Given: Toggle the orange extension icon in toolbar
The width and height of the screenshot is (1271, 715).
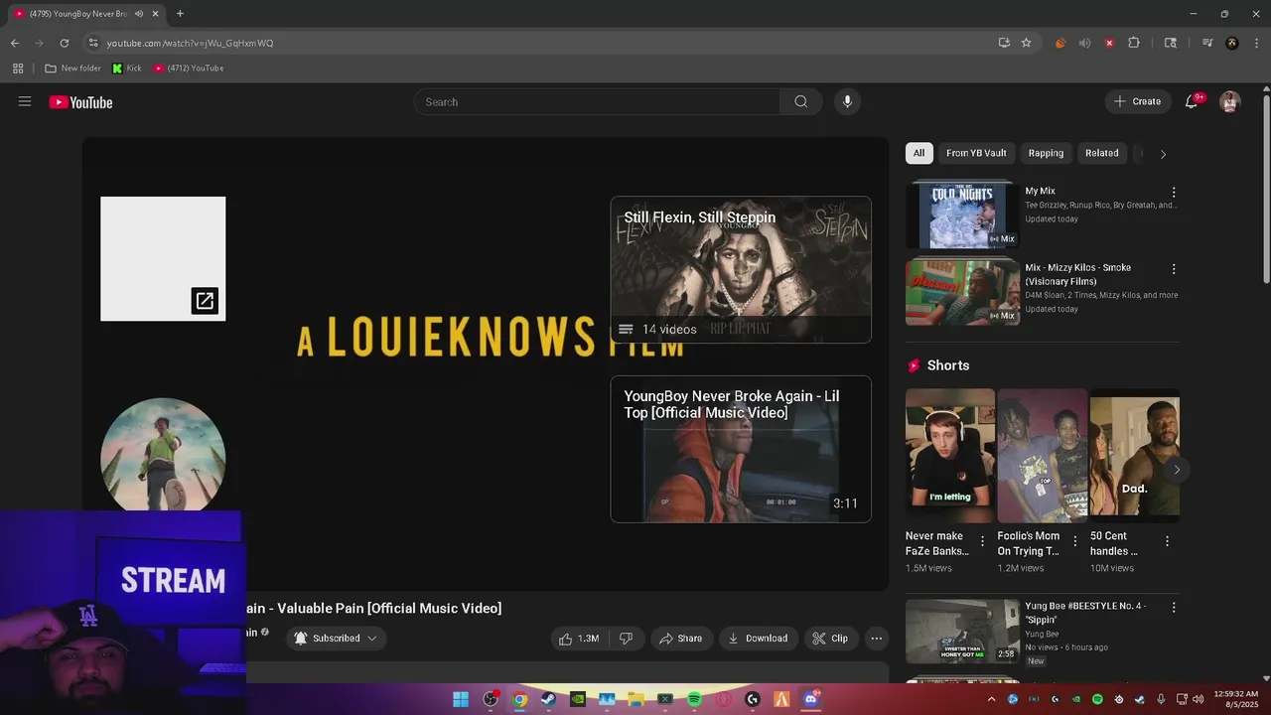Looking at the screenshot, I should [x=1060, y=43].
